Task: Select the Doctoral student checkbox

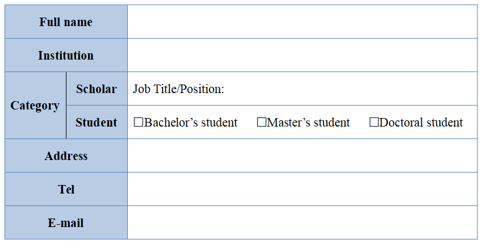Action: click(x=374, y=122)
